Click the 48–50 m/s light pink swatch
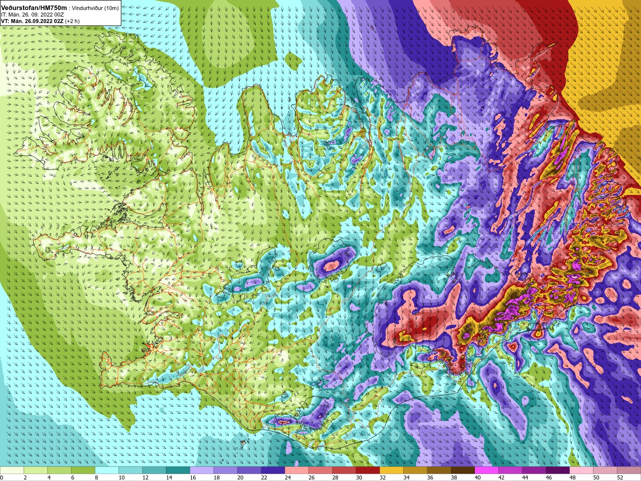The image size is (641, 481). [x=582, y=470]
